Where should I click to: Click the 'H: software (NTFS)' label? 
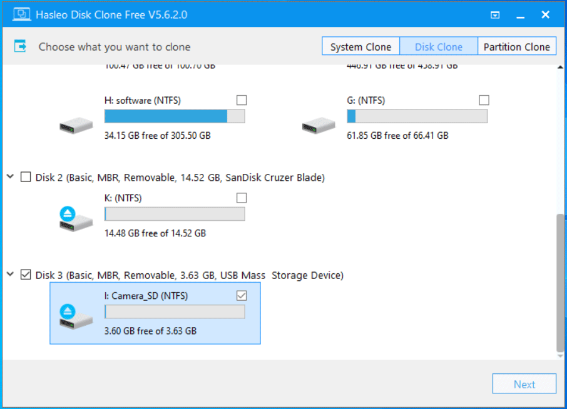point(143,101)
